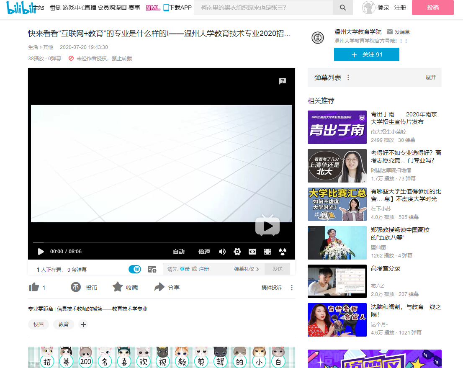
Task: Toggle the danmaku (弹) switch off
Action: tap(135, 269)
